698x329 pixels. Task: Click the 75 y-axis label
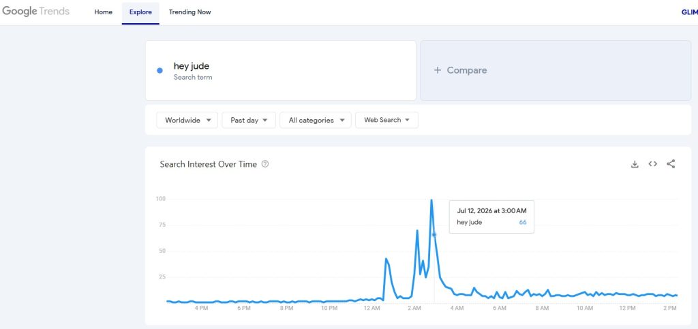[162, 225]
